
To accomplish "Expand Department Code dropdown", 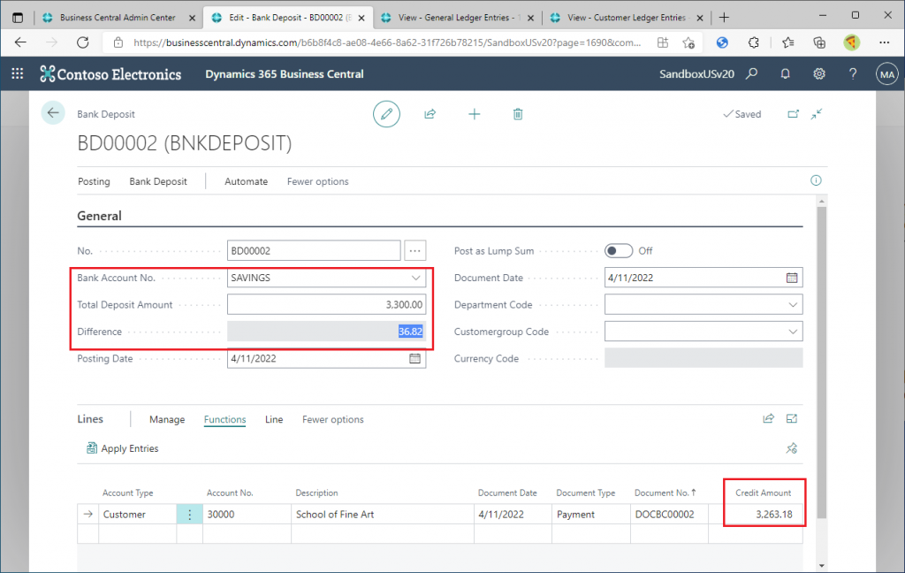I will pyautogui.click(x=793, y=304).
